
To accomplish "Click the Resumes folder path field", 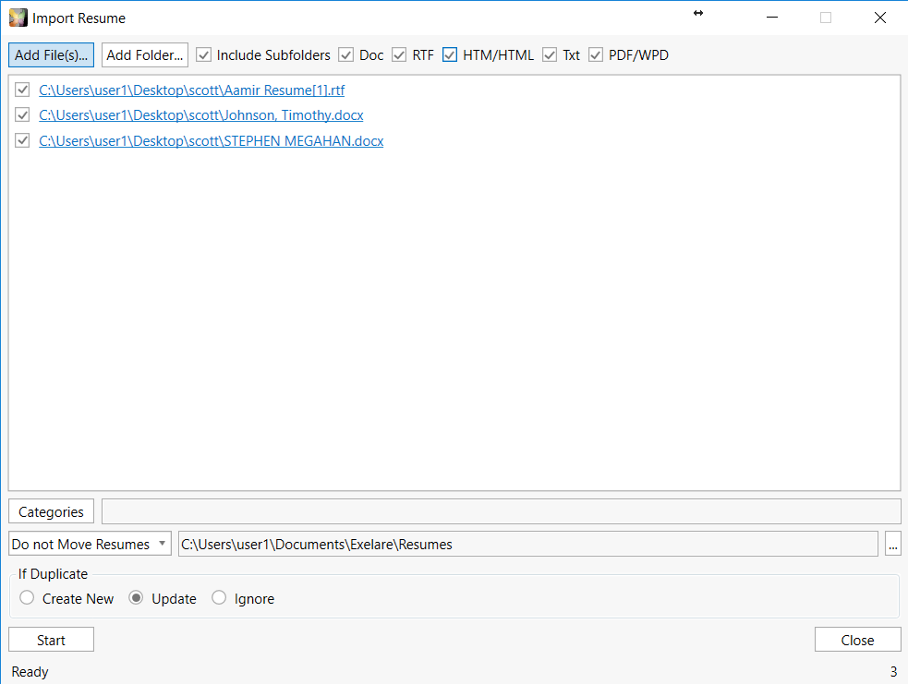I will pyautogui.click(x=528, y=544).
